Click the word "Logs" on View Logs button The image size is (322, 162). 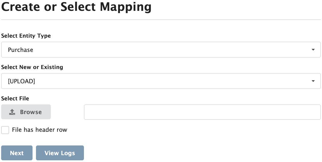click(67, 153)
